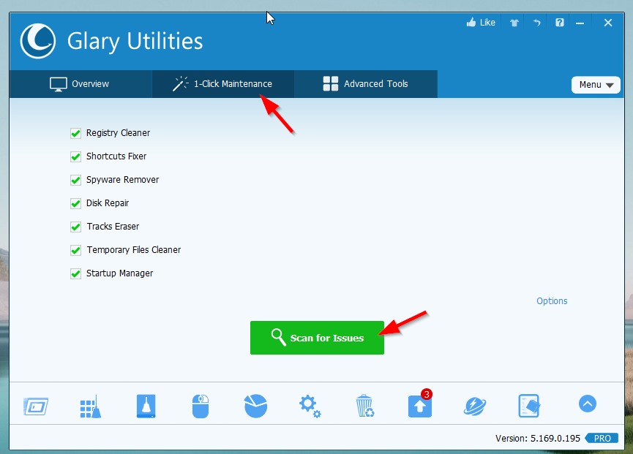Close the Glary Utilities window
Image resolution: width=633 pixels, height=454 pixels.
(608, 23)
